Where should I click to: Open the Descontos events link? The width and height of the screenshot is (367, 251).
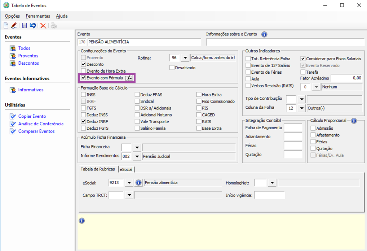28,63
